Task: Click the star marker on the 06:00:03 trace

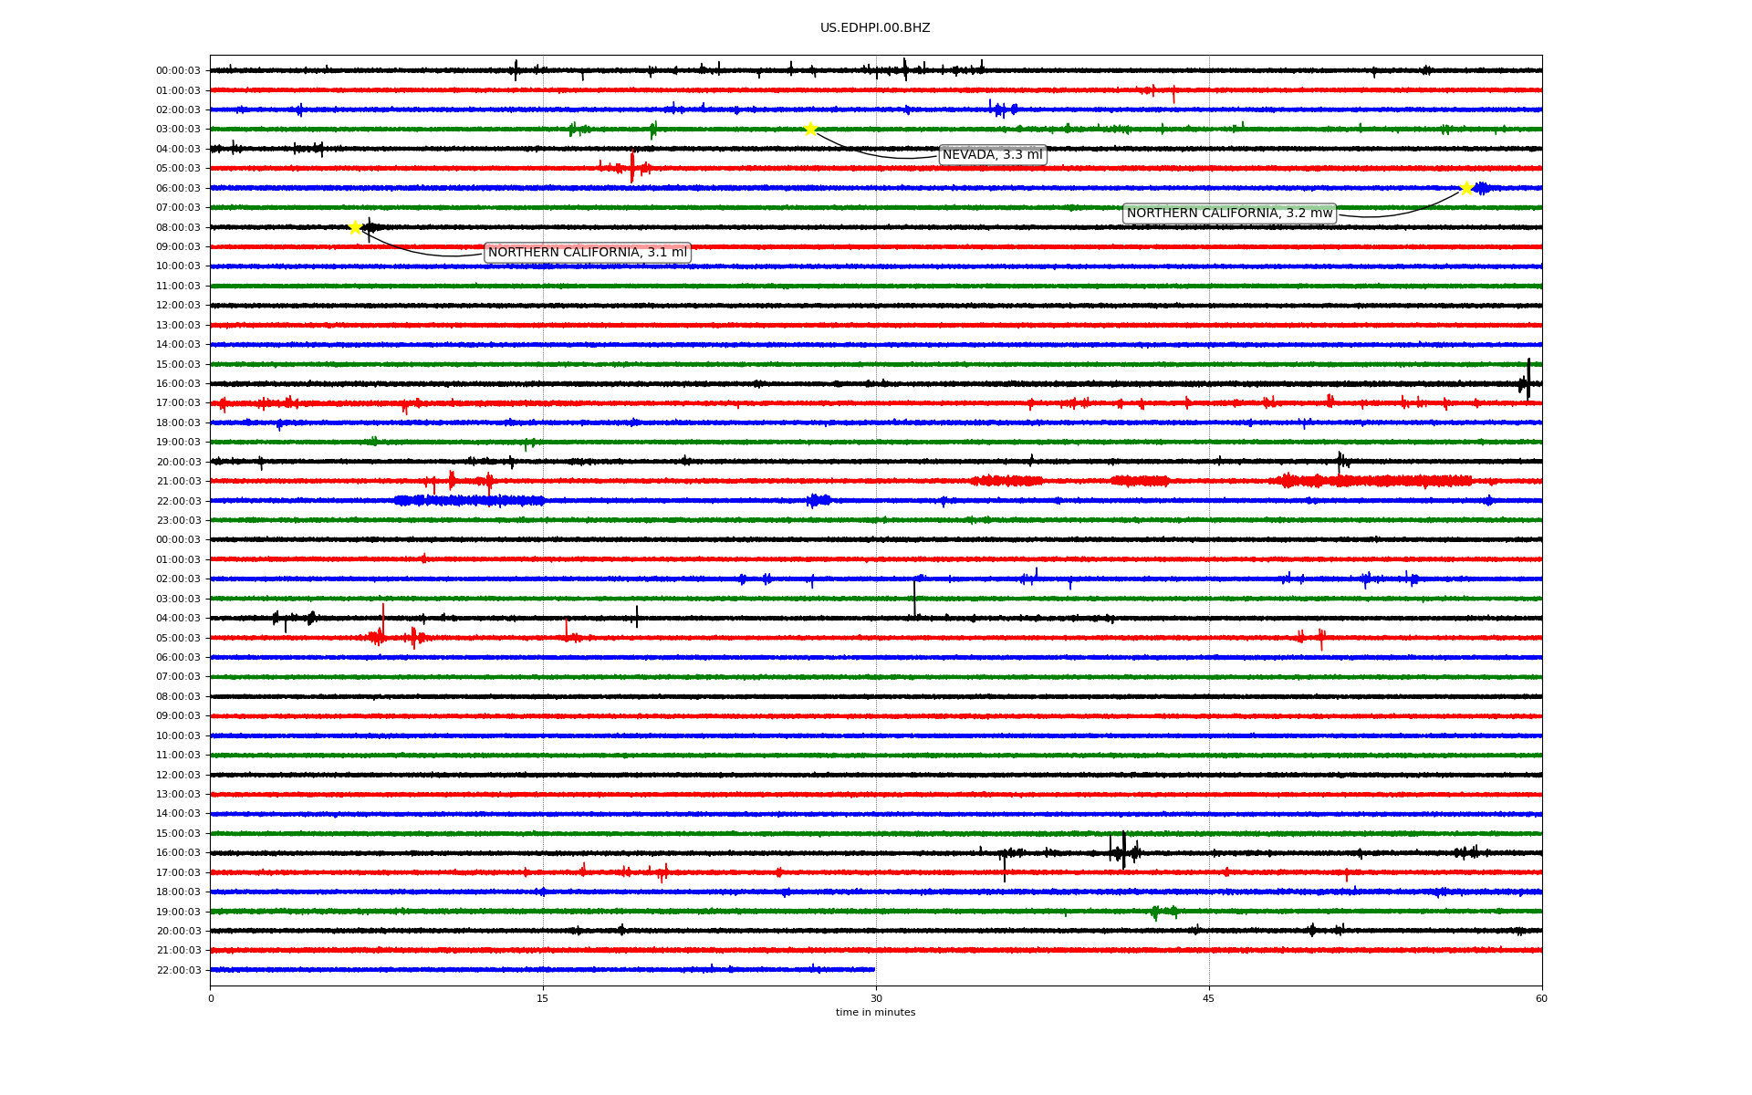Action: pyautogui.click(x=1466, y=188)
